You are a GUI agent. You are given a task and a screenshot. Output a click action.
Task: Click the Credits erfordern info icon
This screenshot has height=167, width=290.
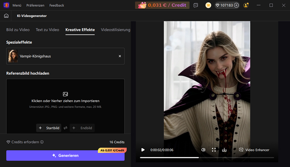pyautogui.click(x=42, y=142)
